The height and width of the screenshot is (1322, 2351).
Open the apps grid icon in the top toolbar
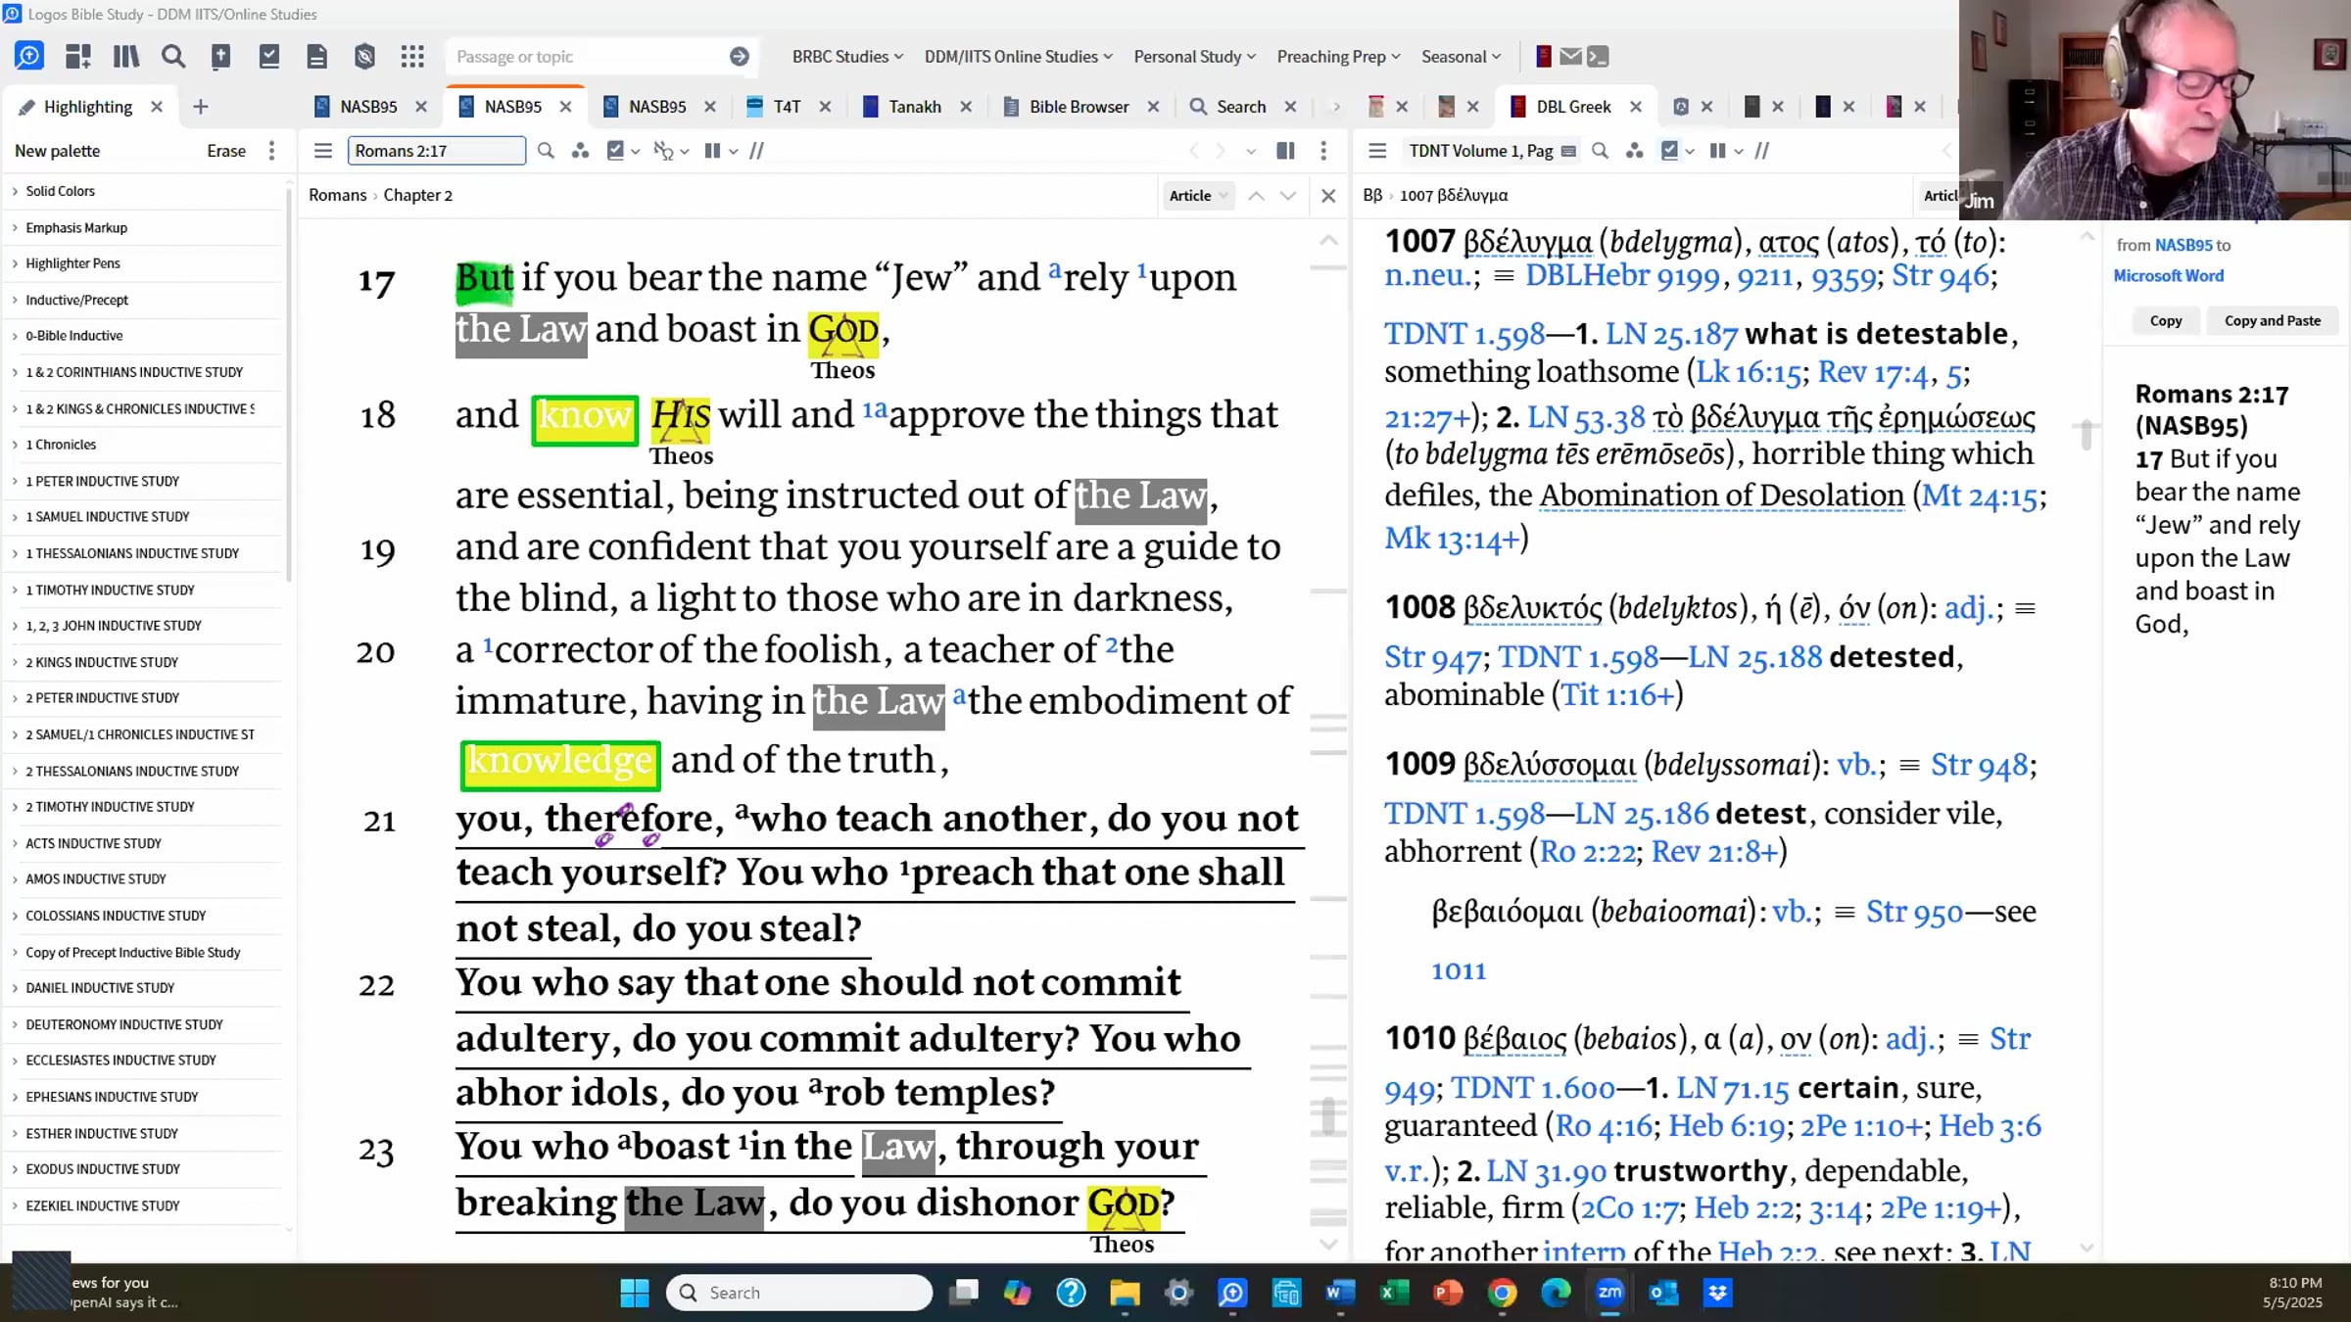[412, 57]
